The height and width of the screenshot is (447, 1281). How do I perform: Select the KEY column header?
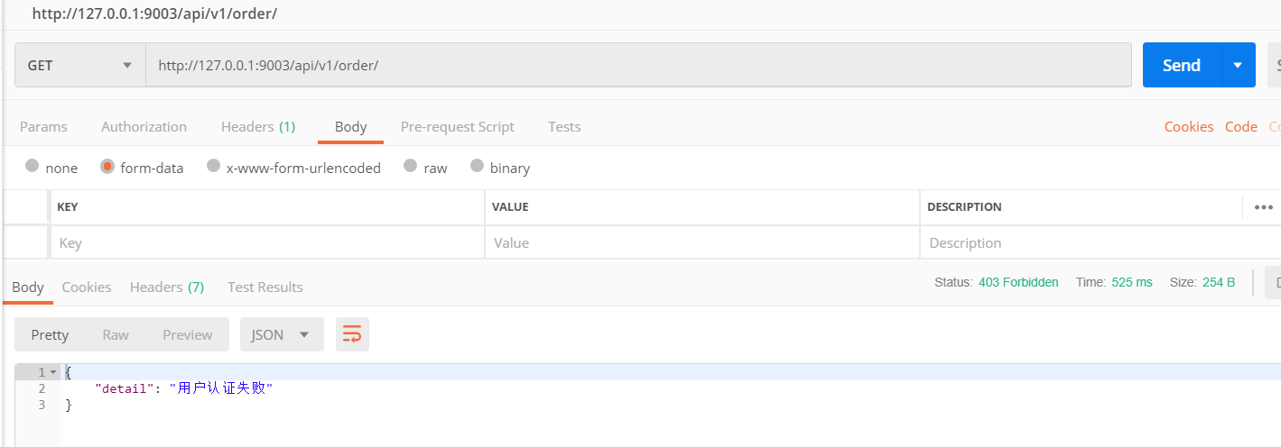[68, 207]
